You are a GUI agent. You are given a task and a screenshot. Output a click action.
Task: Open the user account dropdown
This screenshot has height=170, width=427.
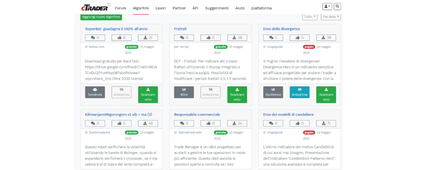(x=327, y=6)
